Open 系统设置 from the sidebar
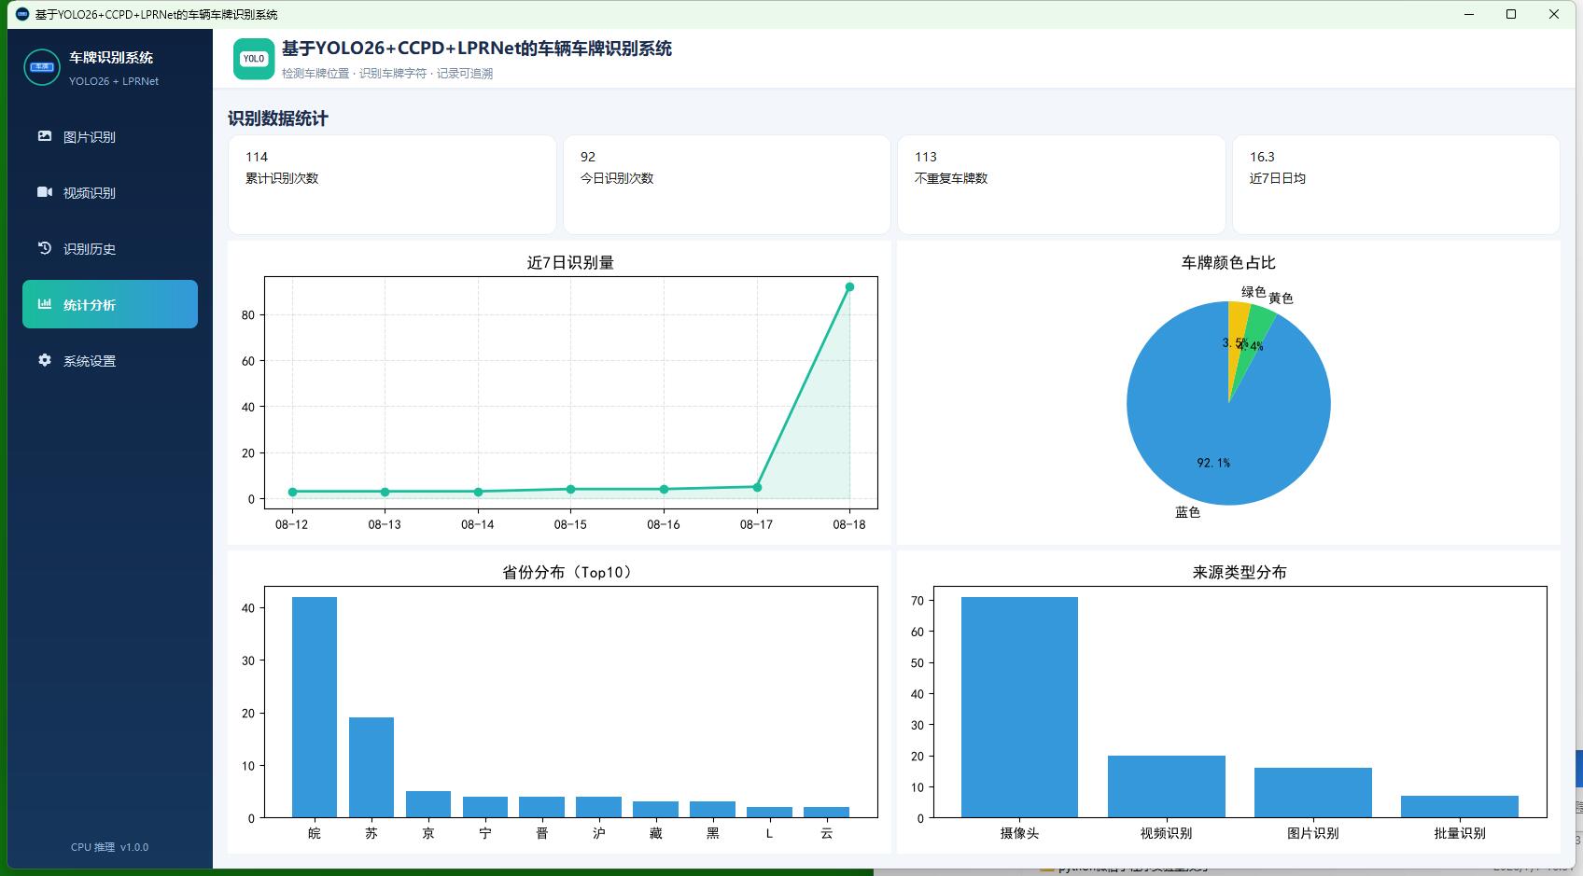1583x876 pixels. pos(110,360)
